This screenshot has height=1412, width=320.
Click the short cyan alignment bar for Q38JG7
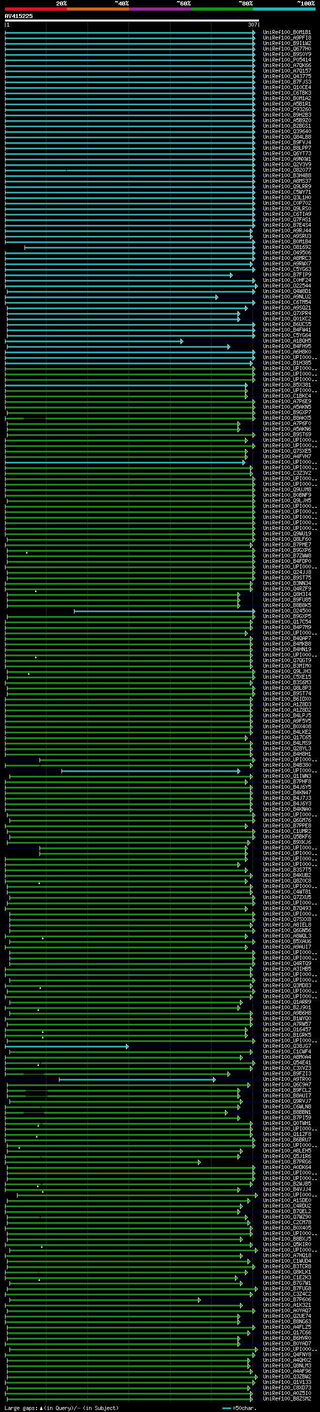(x=66, y=1046)
